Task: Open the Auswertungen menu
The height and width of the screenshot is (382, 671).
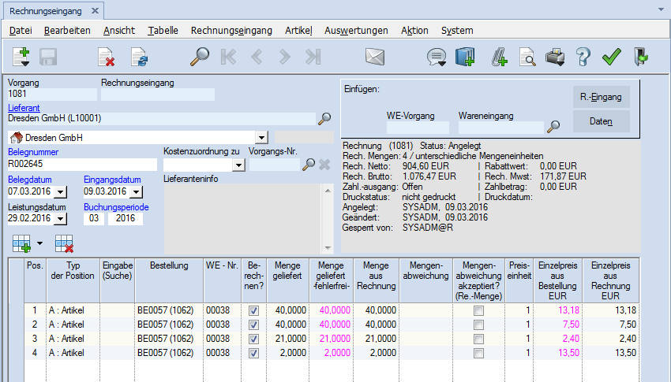Action: coord(356,31)
